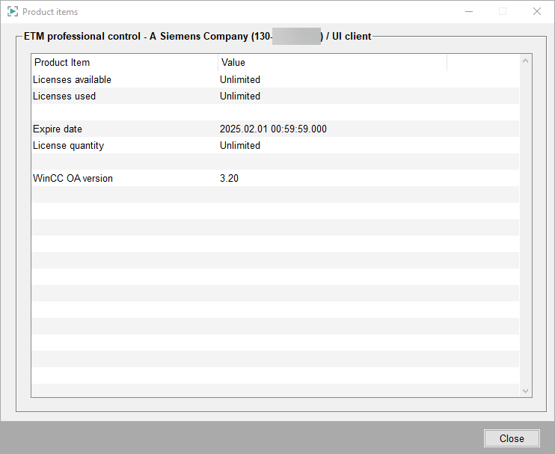Sort by Product Item column header

click(124, 62)
